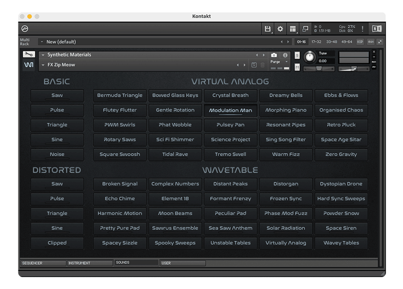Go to previous instrument in Synthetic Materials row
This screenshot has width=403, height=289.
pyautogui.click(x=257, y=55)
